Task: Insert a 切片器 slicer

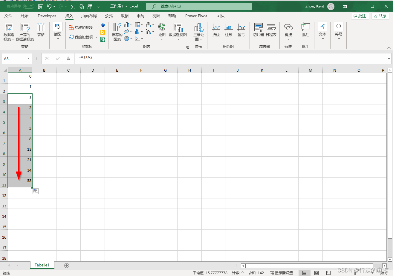Action: [x=259, y=30]
